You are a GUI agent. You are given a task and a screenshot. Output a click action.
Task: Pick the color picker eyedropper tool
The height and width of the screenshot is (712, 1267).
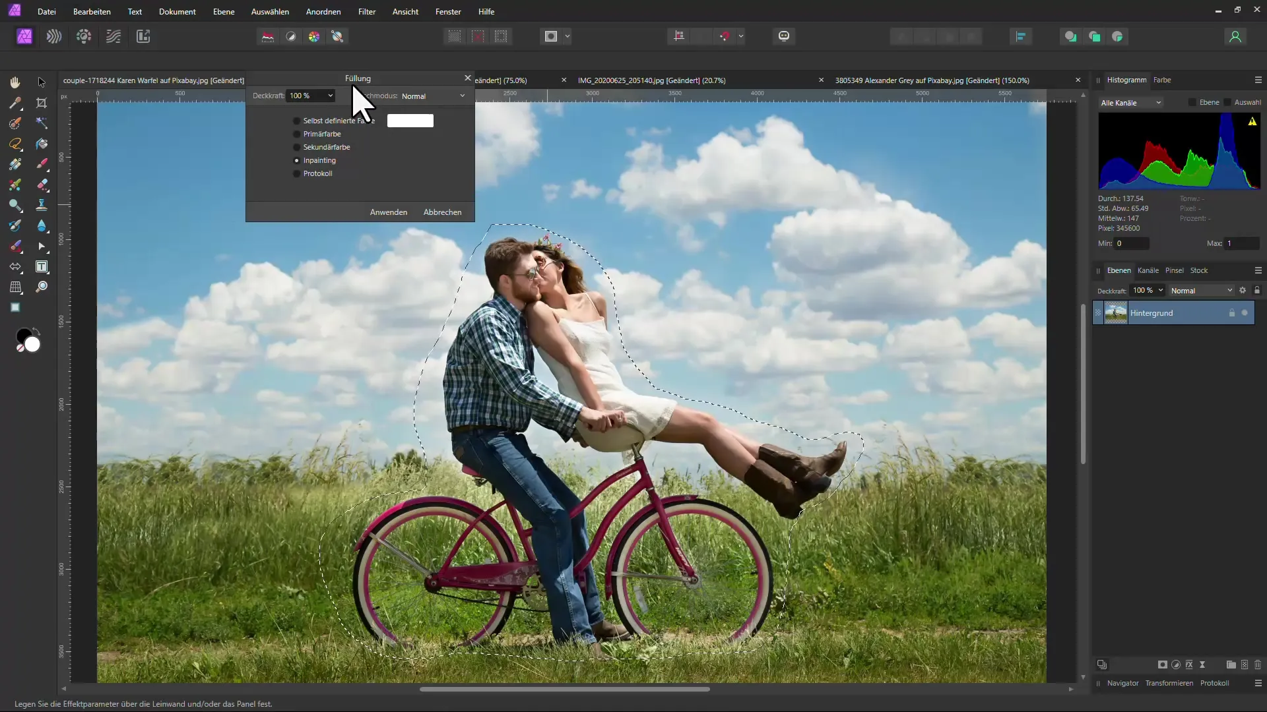(15, 103)
